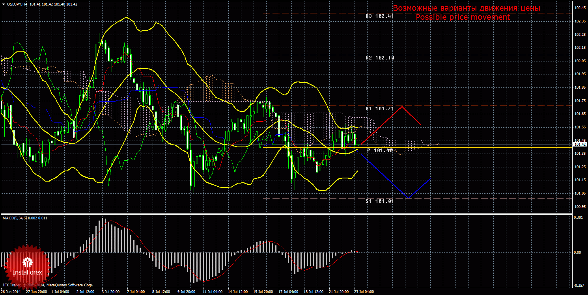
Task: Click the 'Possible price movement' text
Action: (x=463, y=17)
